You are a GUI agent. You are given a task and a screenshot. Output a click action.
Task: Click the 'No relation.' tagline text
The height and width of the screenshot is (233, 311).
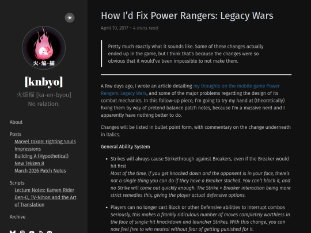44,104
